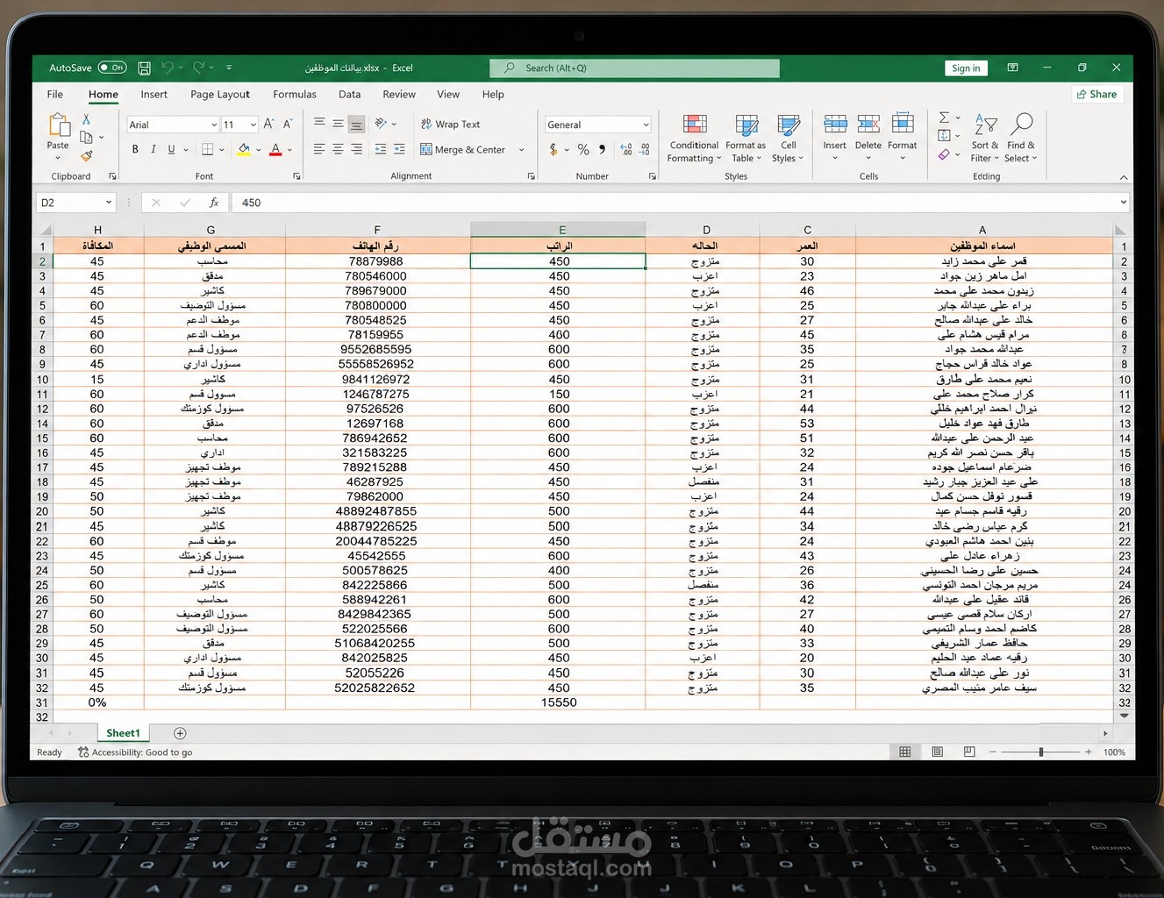Screen dimensions: 1164x898
Task: Toggle Underline formatting
Action: click(x=171, y=150)
